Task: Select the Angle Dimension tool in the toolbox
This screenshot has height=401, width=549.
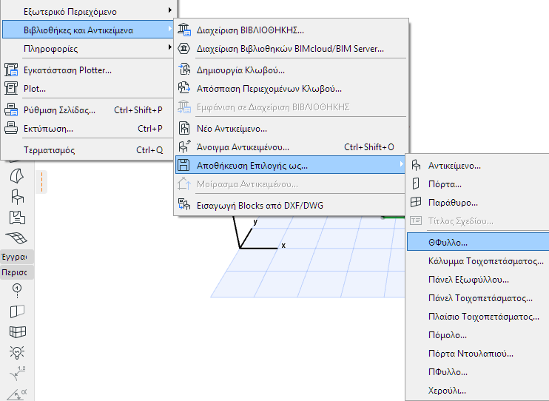Action: click(x=17, y=394)
